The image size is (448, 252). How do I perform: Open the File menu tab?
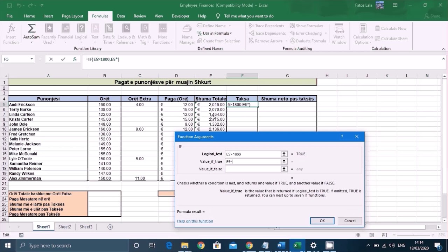tap(9, 16)
